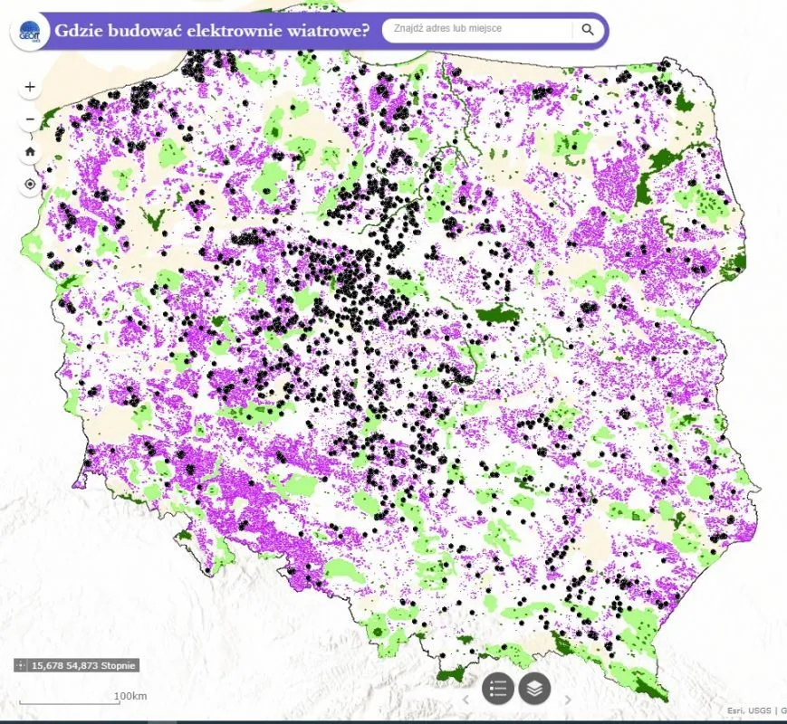Start search with the magnifier icon
The height and width of the screenshot is (724, 787).
590,28
